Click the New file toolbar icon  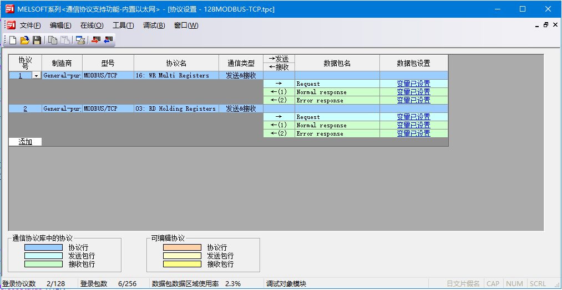13,40
